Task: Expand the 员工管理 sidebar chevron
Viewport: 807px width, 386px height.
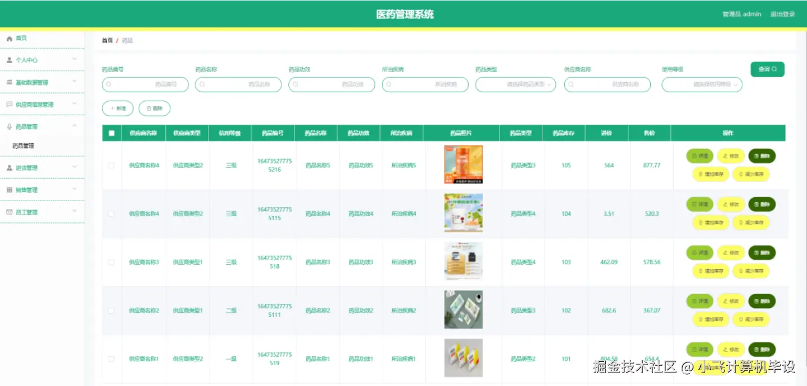Action: [75, 211]
